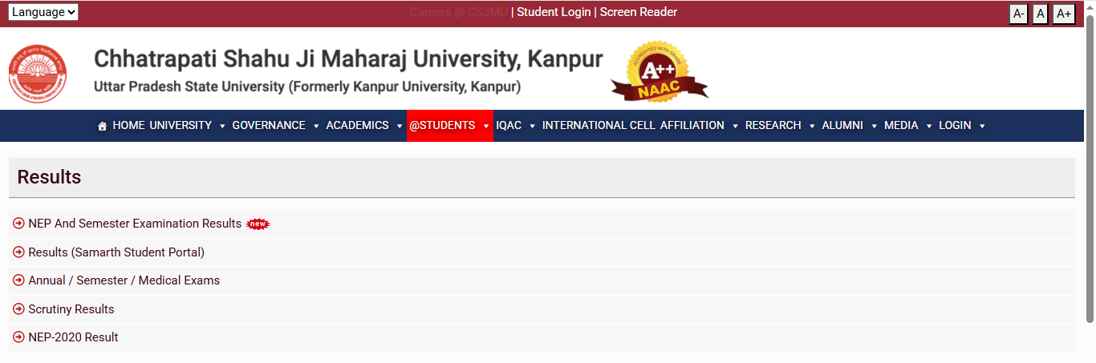Open NEP And Semester Examination Results link
Viewport: 1096px width, 363px height.
click(x=135, y=224)
